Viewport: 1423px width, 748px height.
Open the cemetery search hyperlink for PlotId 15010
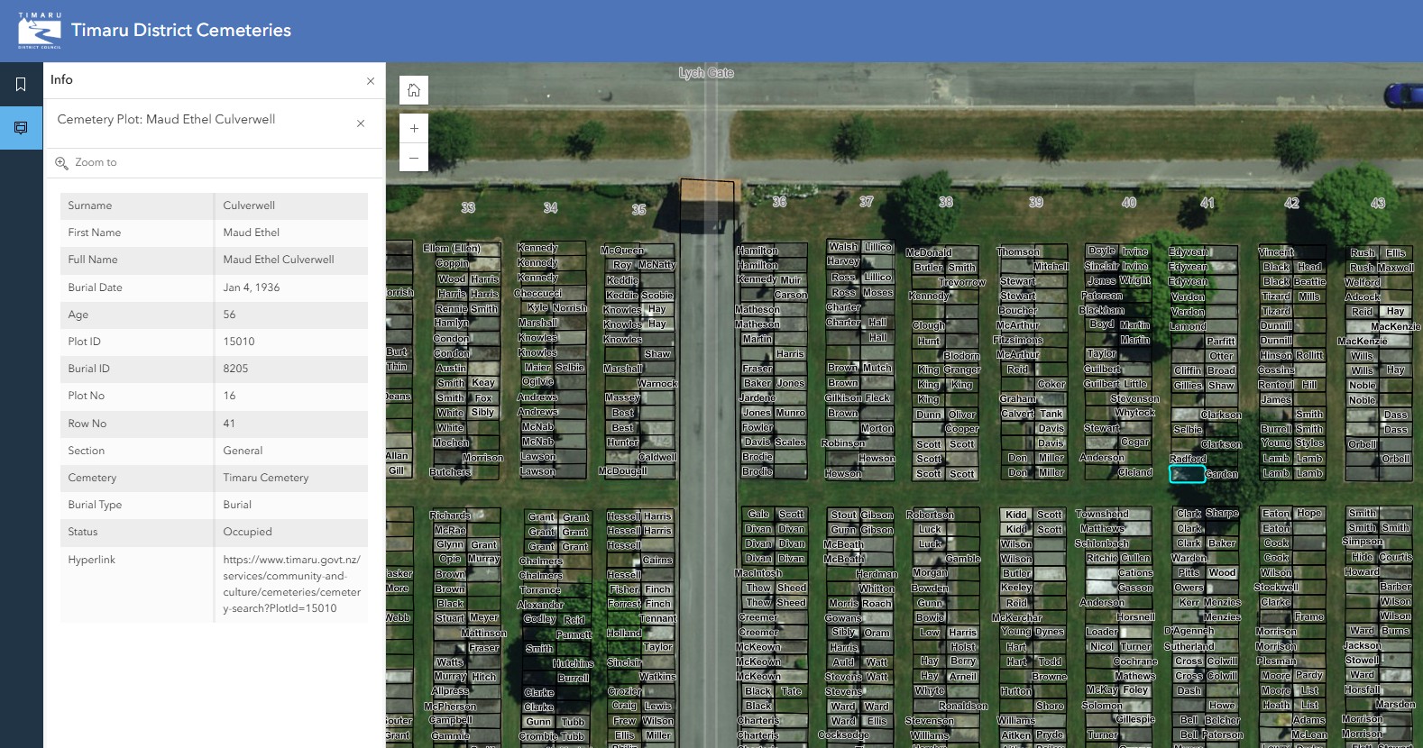point(292,584)
